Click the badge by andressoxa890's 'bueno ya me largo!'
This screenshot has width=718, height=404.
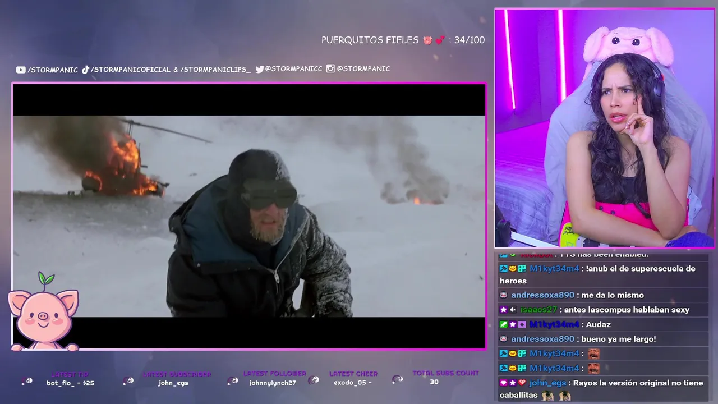click(504, 339)
